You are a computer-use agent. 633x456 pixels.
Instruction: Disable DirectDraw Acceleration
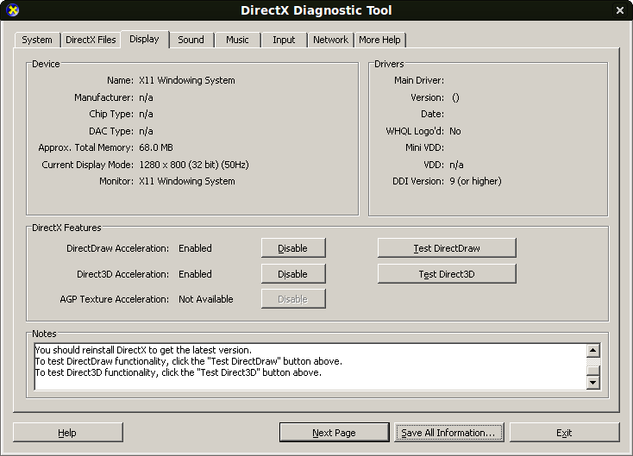(292, 248)
